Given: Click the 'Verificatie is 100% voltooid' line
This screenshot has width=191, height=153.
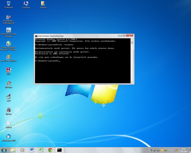Looking at the screenshot, I should coord(52,54).
